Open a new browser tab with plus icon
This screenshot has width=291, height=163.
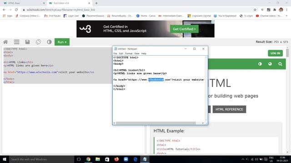pyautogui.click(x=96, y=3)
